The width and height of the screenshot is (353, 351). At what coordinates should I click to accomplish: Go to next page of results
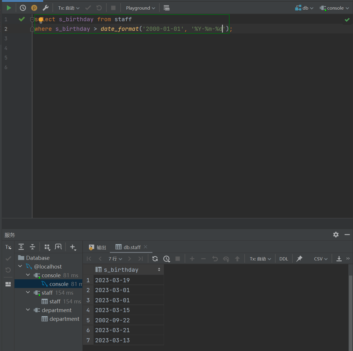point(130,259)
